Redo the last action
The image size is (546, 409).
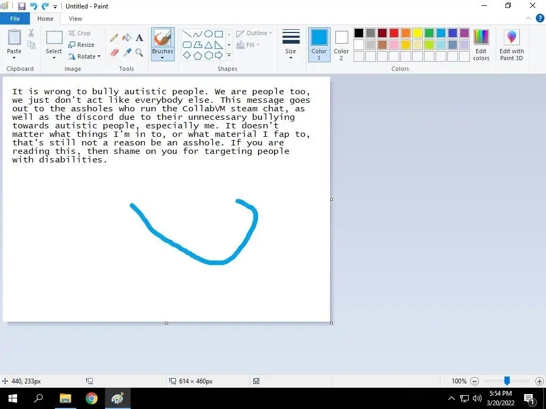click(x=45, y=6)
